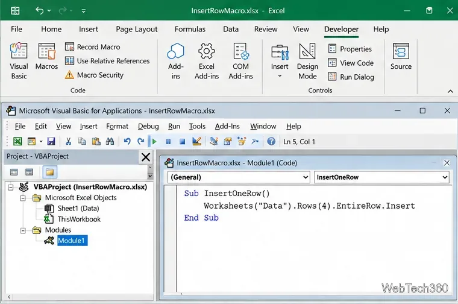The height and width of the screenshot is (304, 458).
Task: Click Undo in the Excel title bar
Action: pyautogui.click(x=39, y=11)
